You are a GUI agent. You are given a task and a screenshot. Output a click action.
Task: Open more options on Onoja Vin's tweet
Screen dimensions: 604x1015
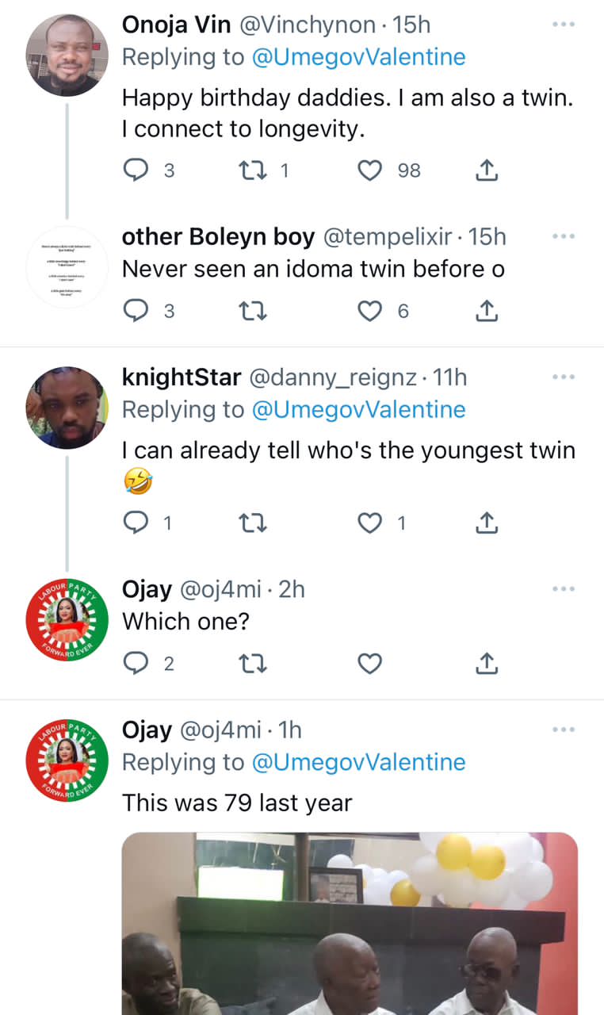563,25
